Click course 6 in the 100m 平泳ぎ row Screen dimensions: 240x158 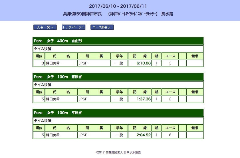pyautogui.click(x=170, y=135)
